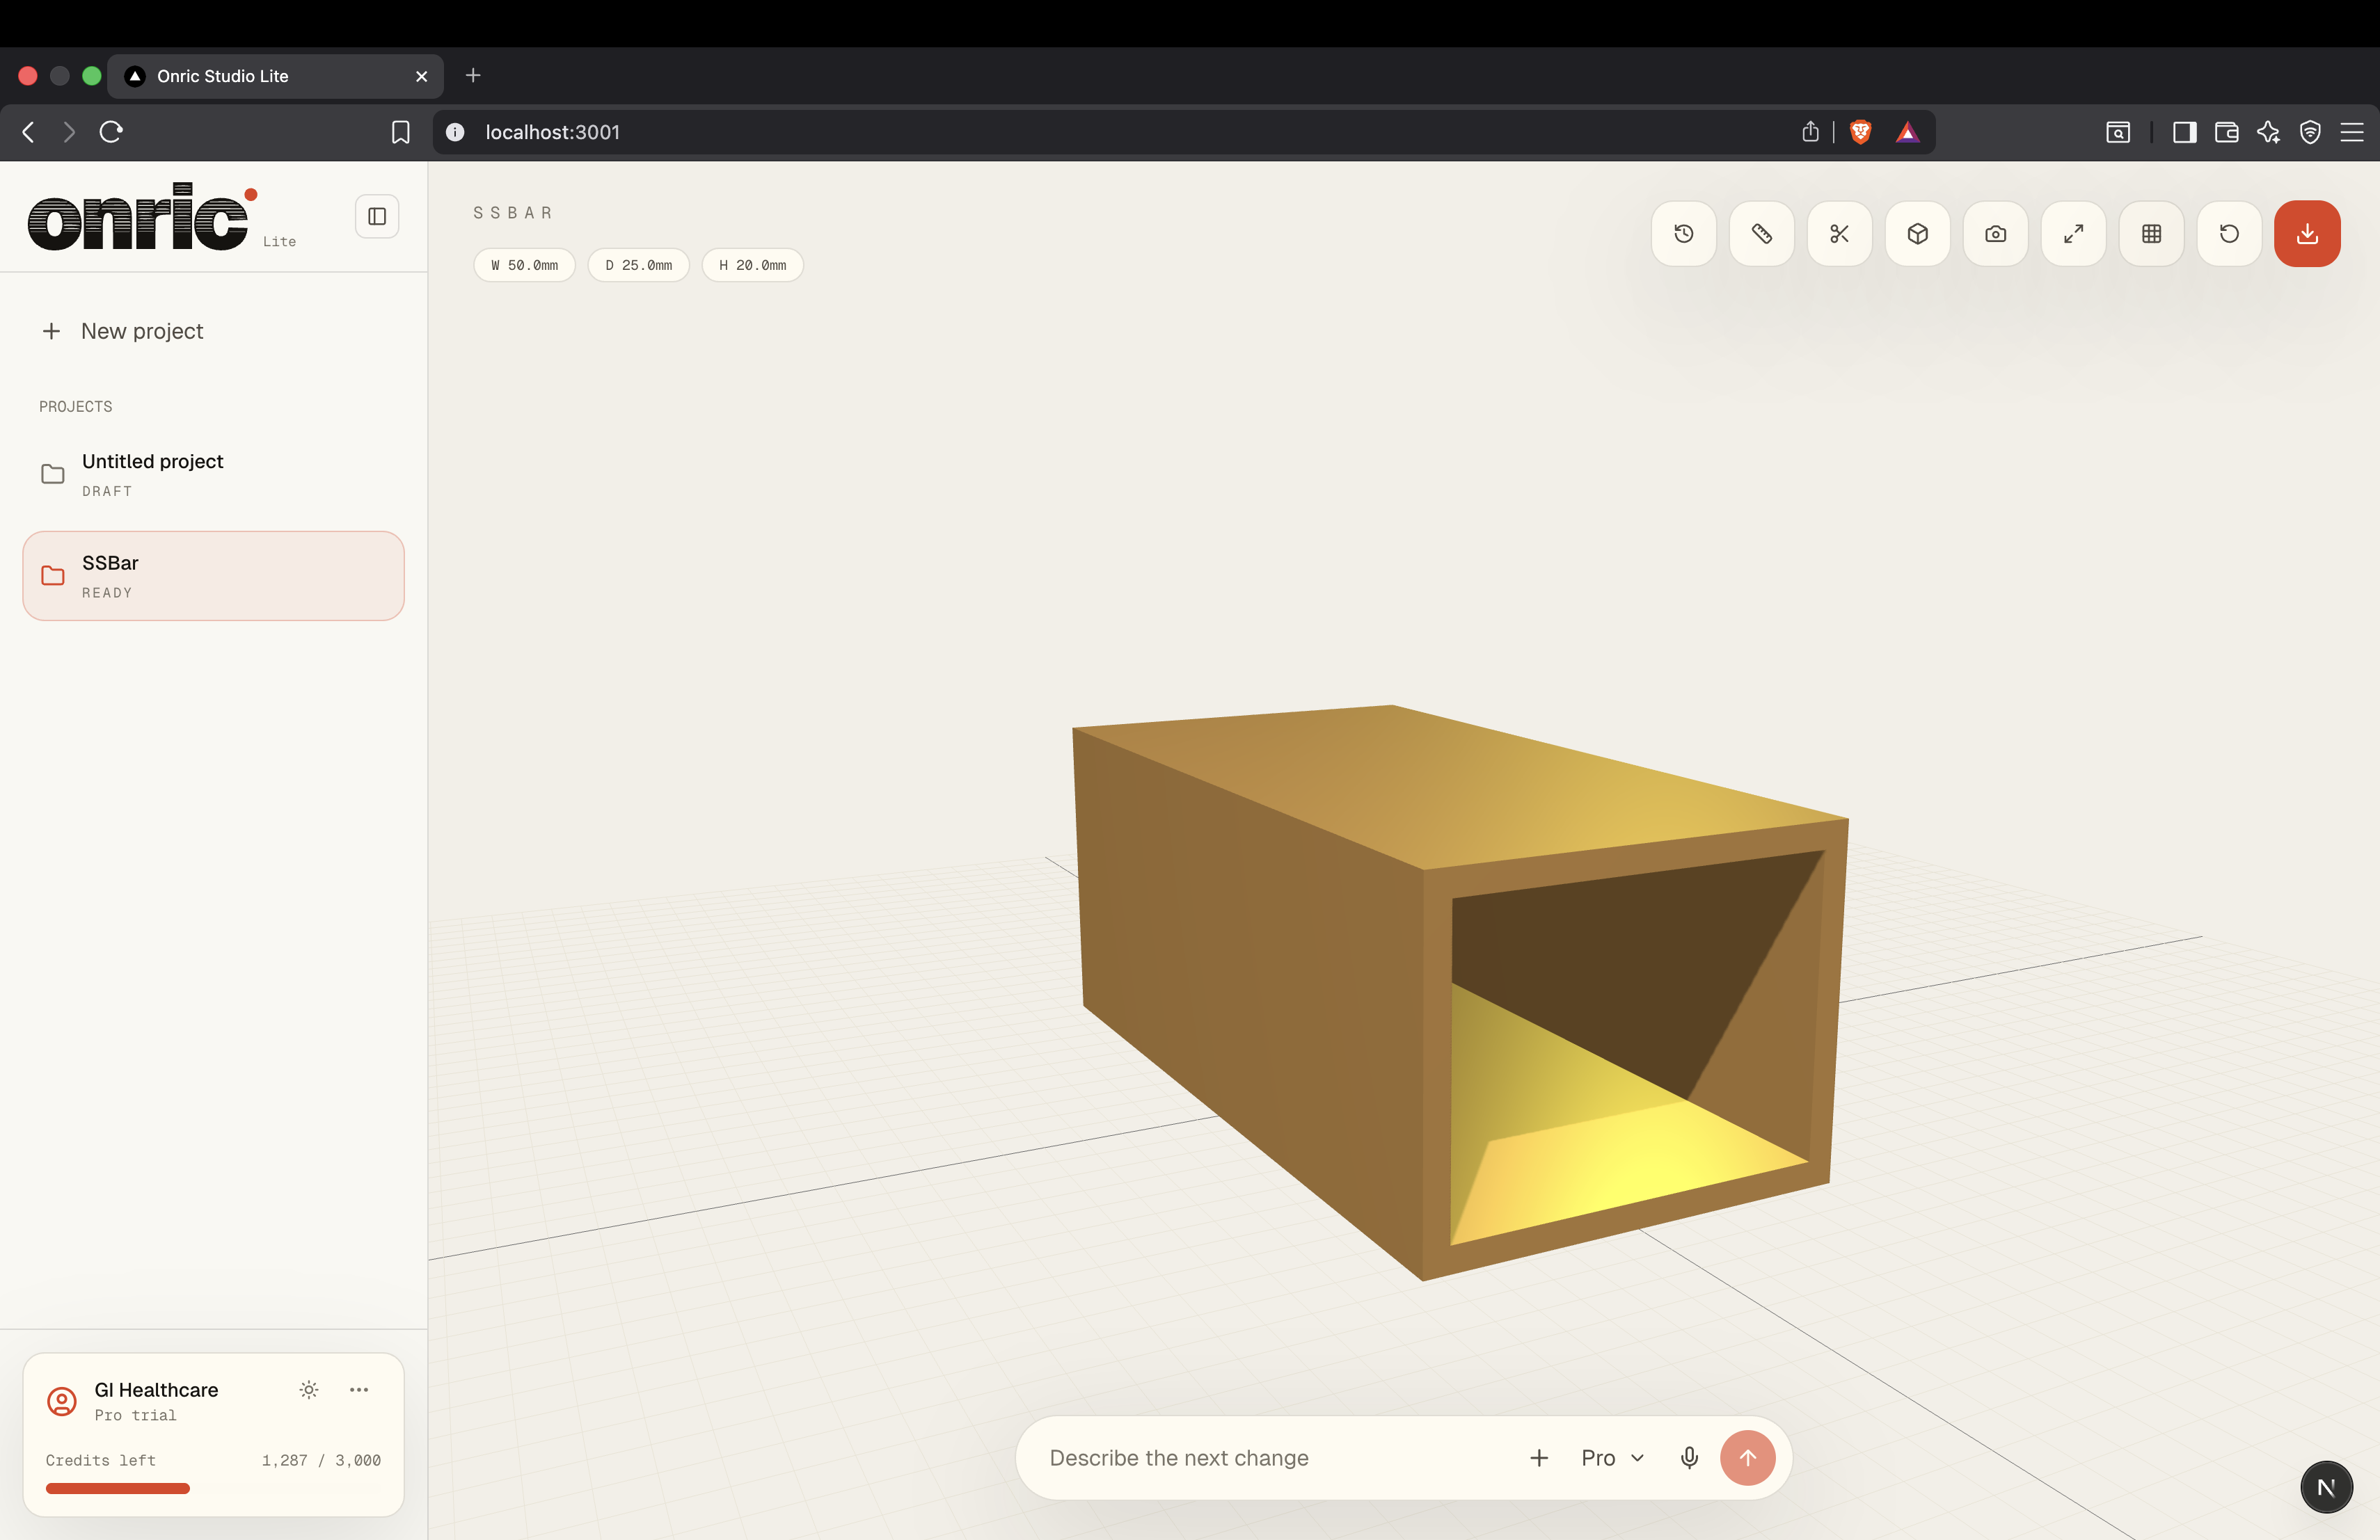Viewport: 2380px width, 1540px height.
Task: Expand viewport with fullscreen arrows icon
Action: (x=2073, y=234)
